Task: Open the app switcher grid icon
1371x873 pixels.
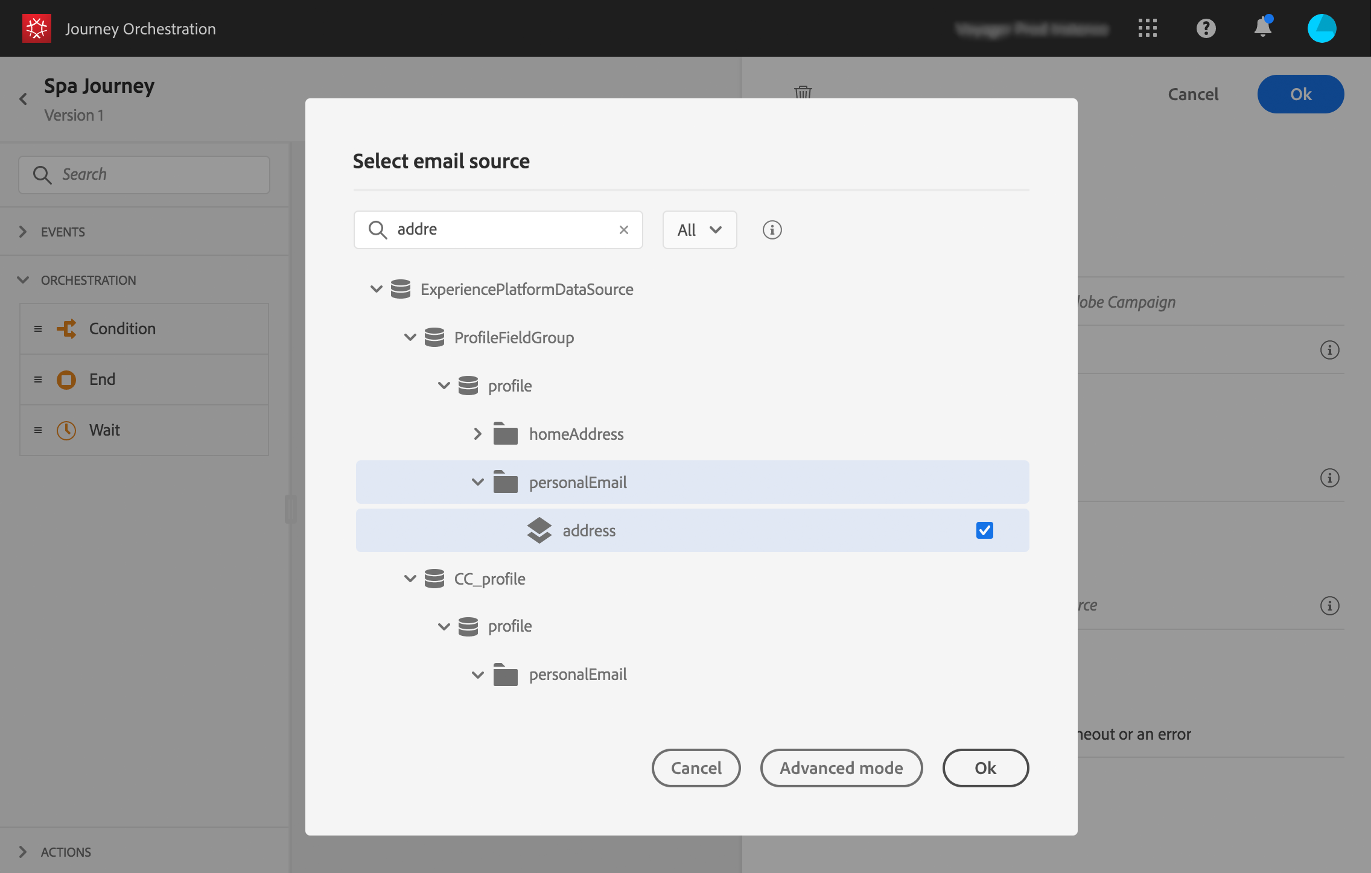Action: 1147,28
